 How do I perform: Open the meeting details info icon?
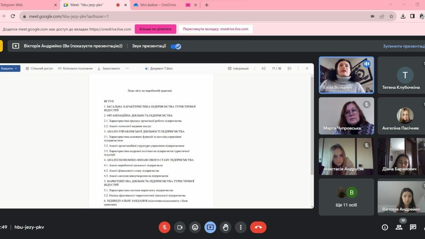(x=385, y=227)
